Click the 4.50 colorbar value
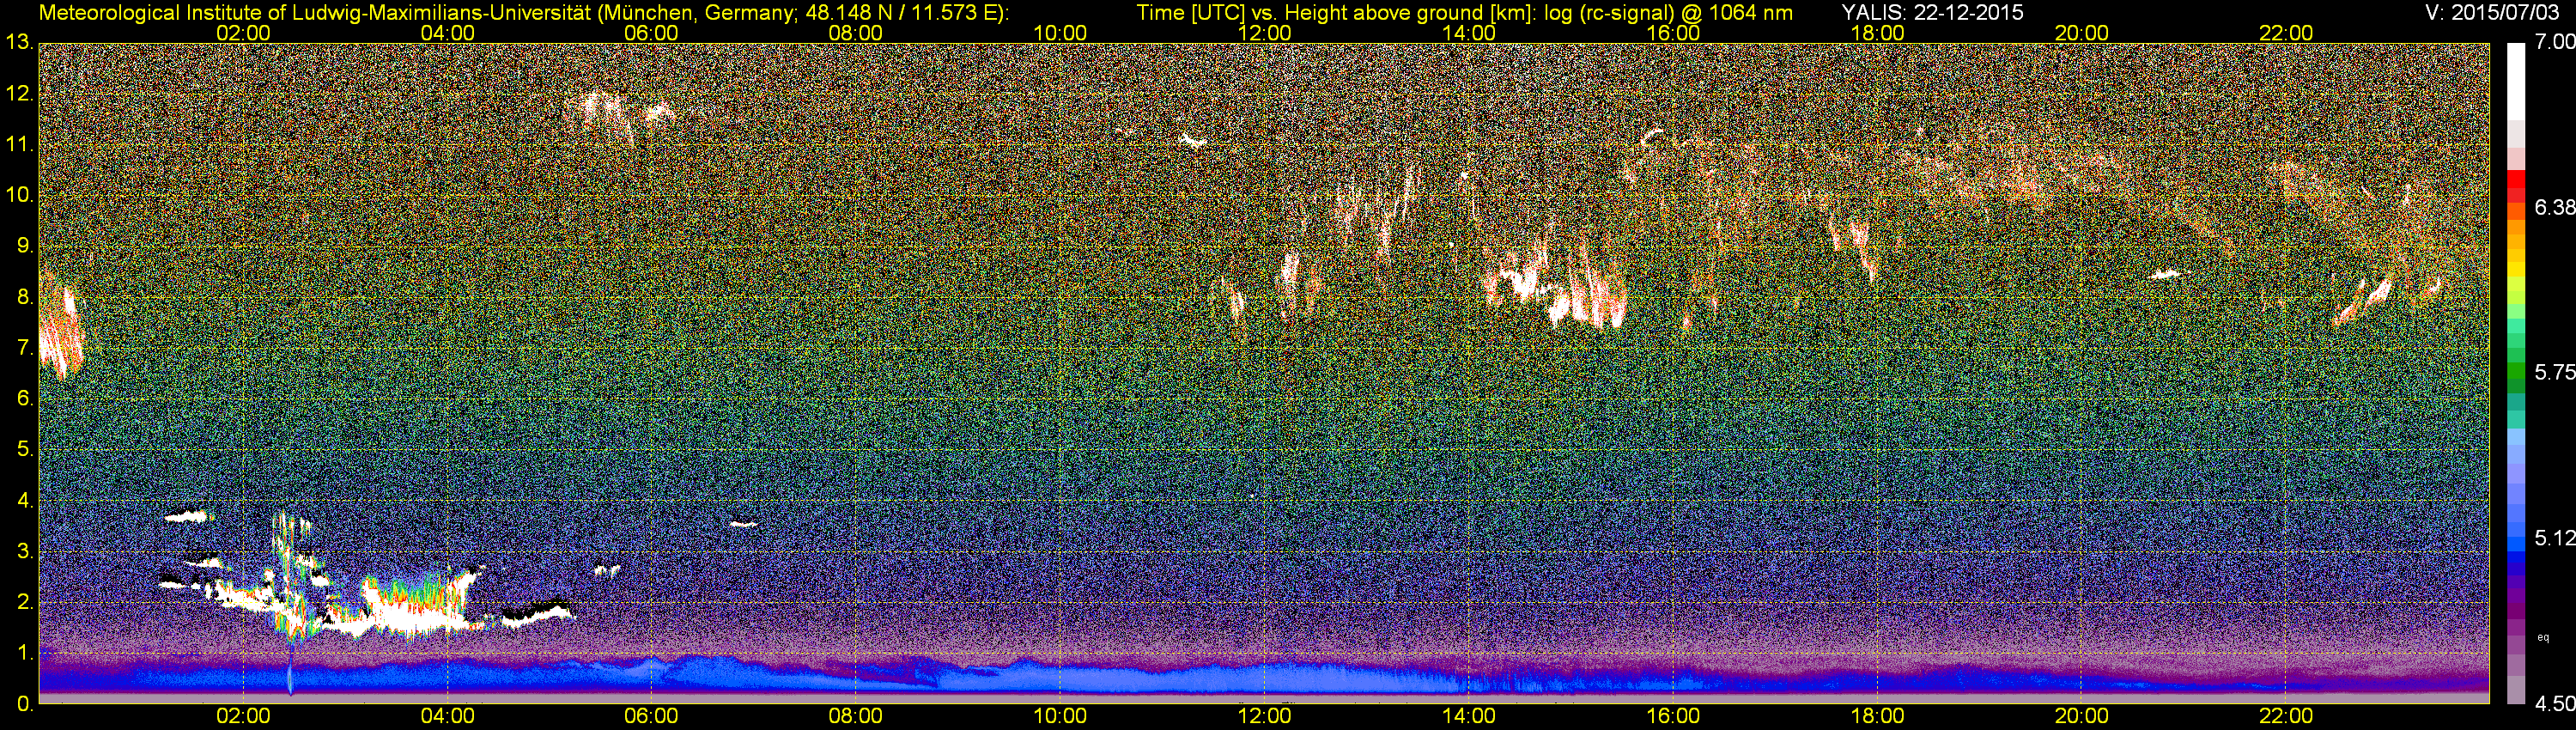The width and height of the screenshot is (2576, 730). pos(2554,704)
